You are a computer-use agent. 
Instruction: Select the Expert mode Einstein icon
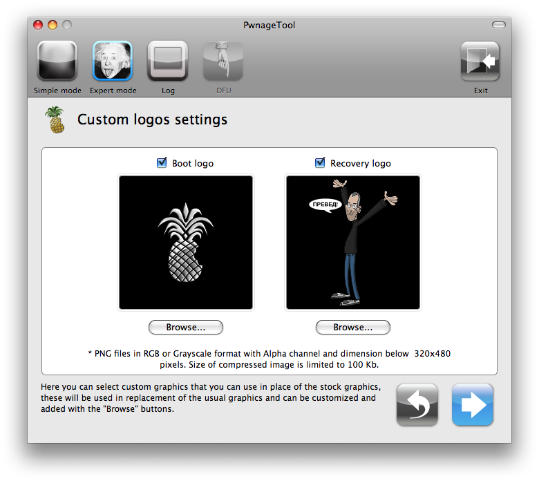113,62
